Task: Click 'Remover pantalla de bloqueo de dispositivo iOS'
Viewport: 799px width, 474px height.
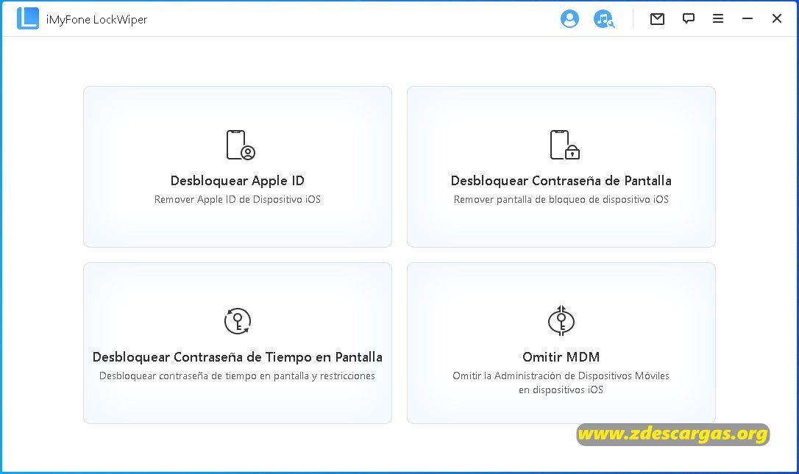Action: 561,200
